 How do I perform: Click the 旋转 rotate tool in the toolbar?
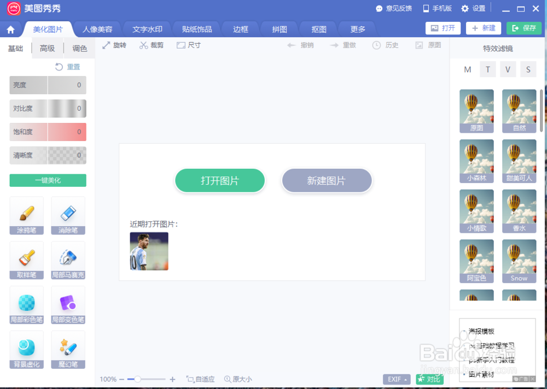114,45
